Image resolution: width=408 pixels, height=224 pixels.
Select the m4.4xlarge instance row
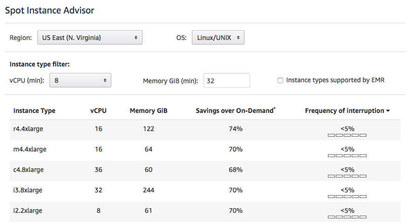click(x=205, y=151)
